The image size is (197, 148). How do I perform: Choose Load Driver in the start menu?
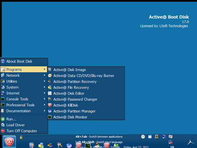(x=24, y=125)
